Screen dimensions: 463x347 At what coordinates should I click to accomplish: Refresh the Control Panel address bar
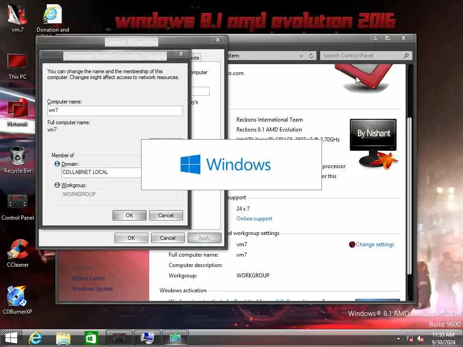pos(311,56)
